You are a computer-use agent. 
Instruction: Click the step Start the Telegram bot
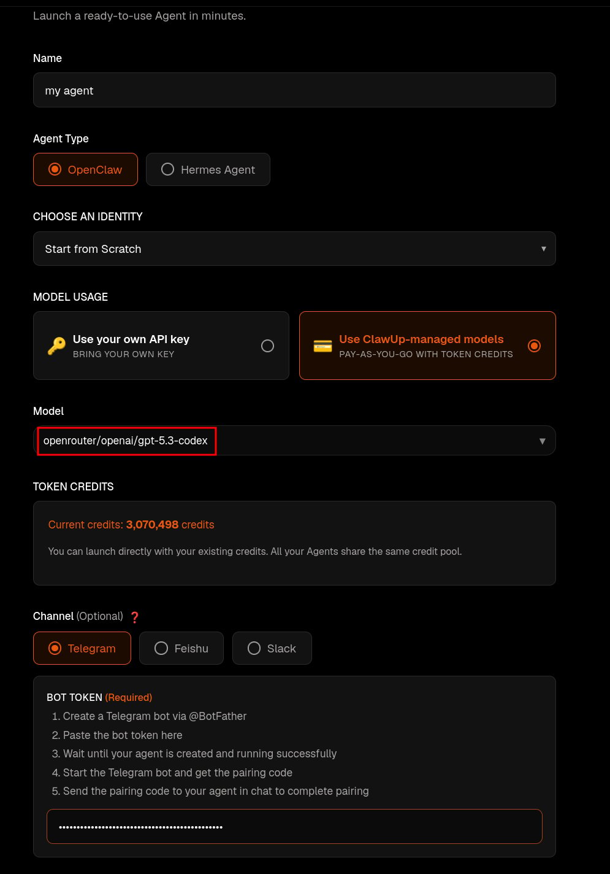pyautogui.click(x=178, y=773)
